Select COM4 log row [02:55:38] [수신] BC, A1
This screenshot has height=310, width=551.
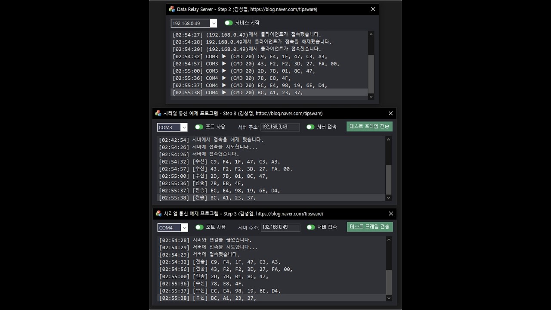click(x=272, y=298)
